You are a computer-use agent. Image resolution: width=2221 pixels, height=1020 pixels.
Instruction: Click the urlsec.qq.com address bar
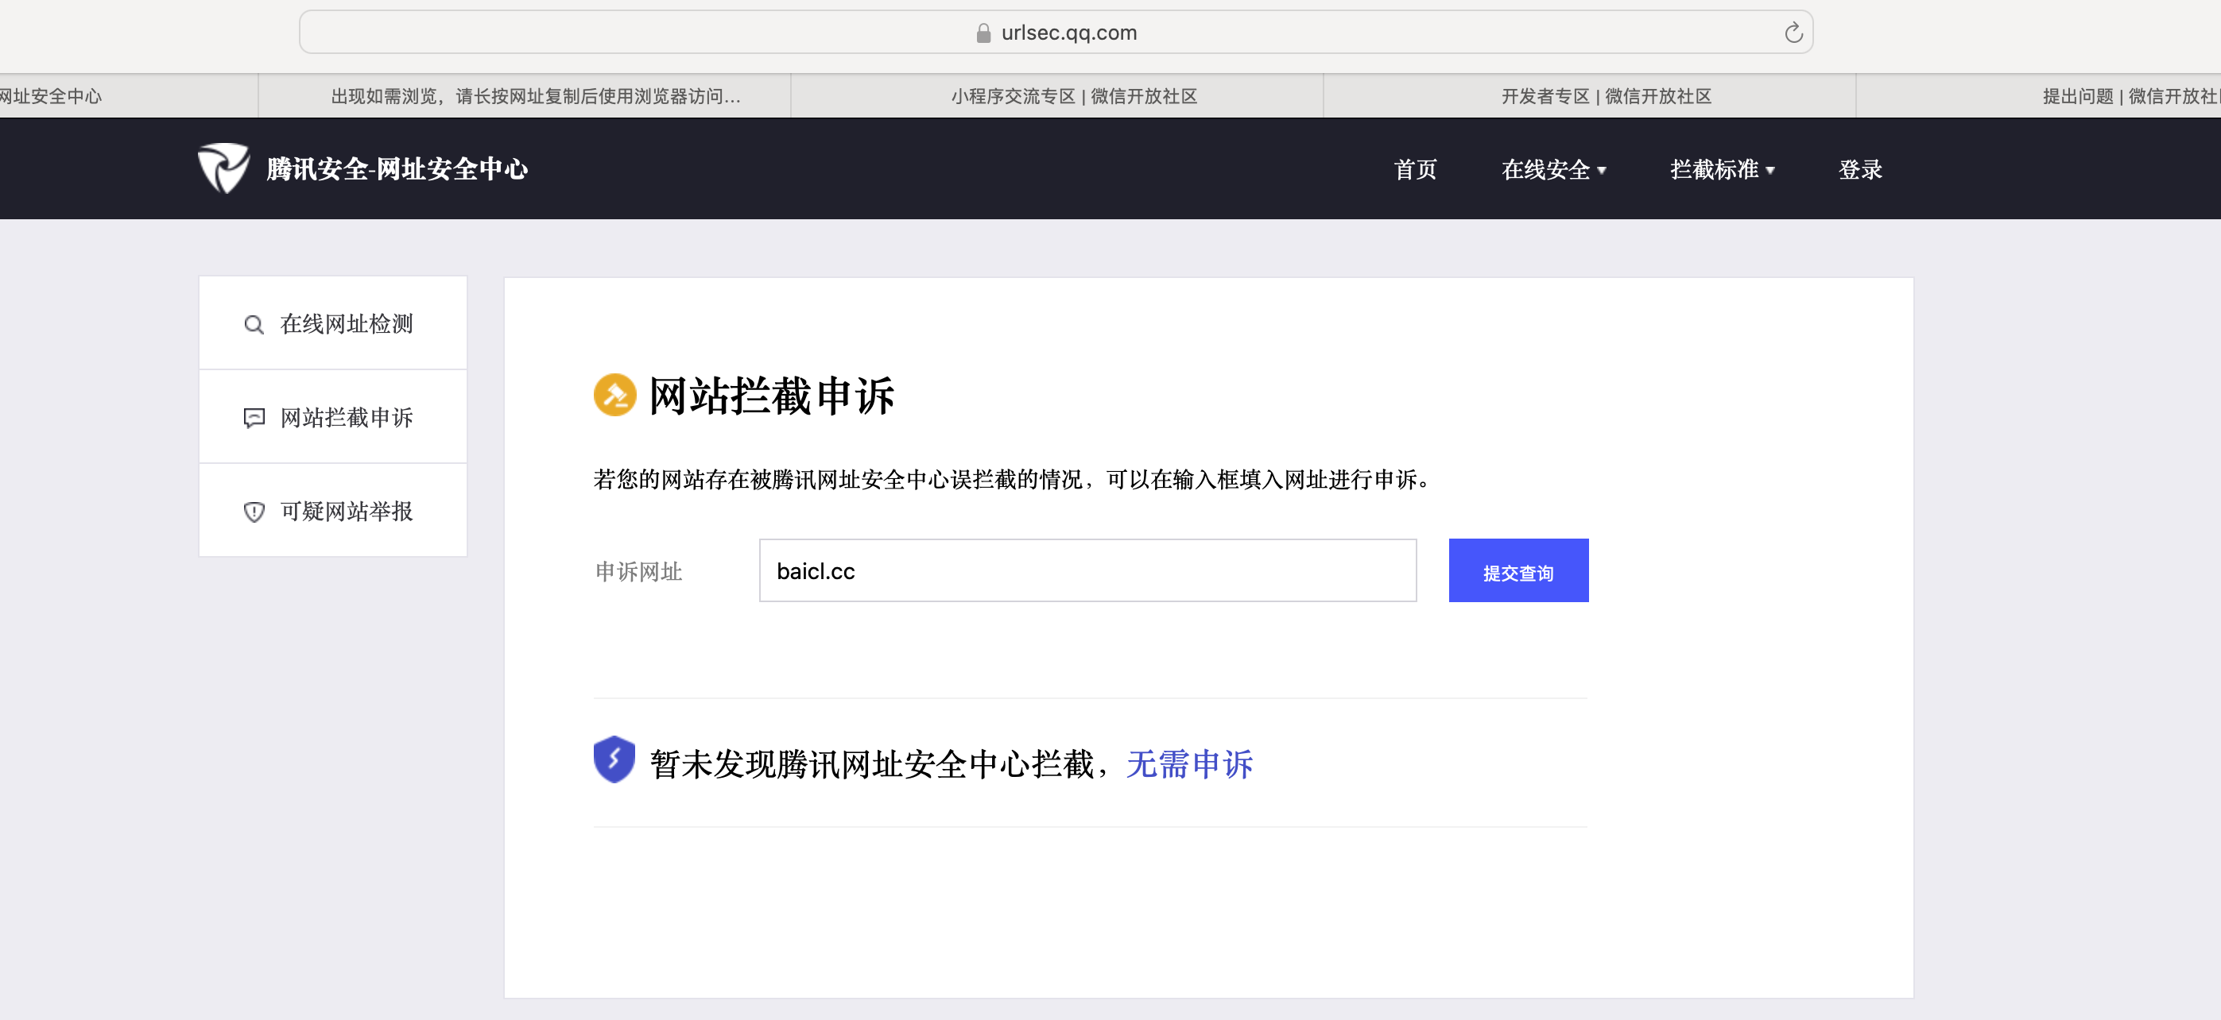coord(1068,33)
